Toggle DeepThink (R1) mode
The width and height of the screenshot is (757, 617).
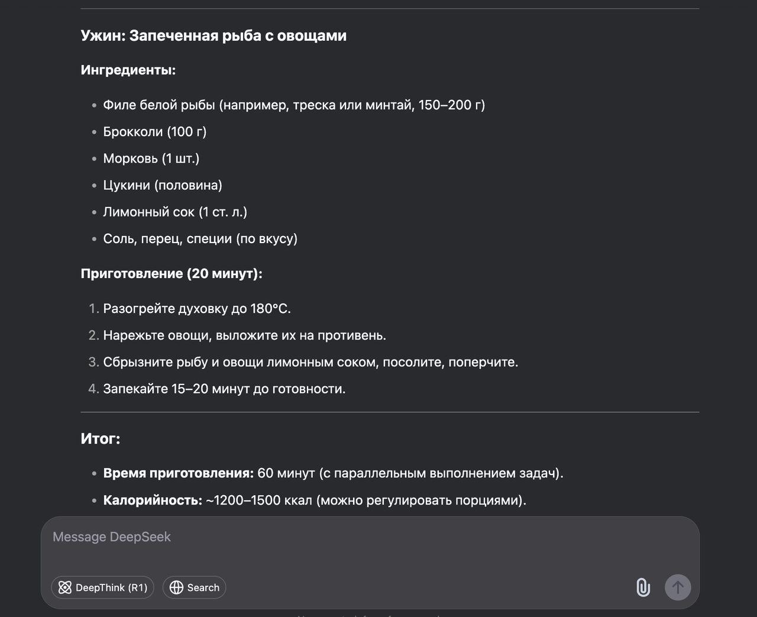point(103,587)
